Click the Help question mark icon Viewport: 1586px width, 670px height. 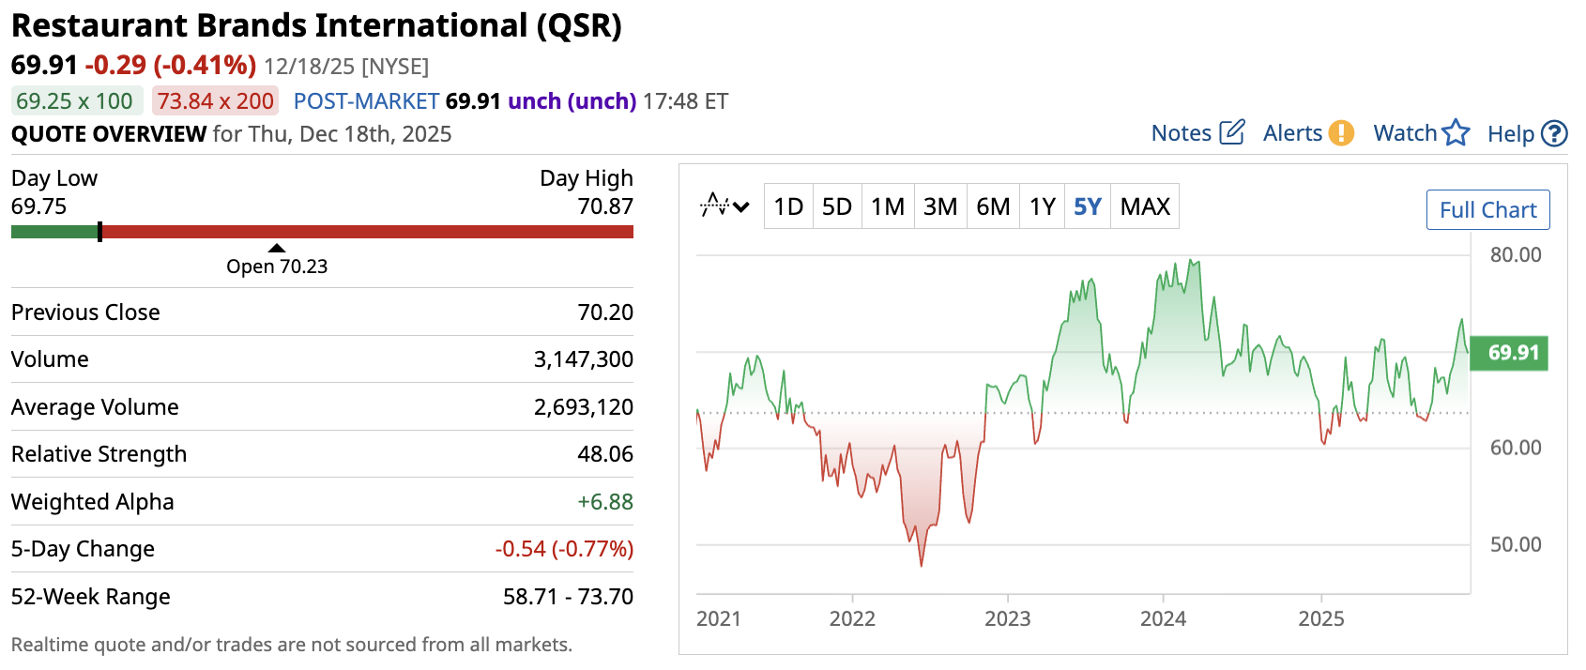coord(1554,134)
